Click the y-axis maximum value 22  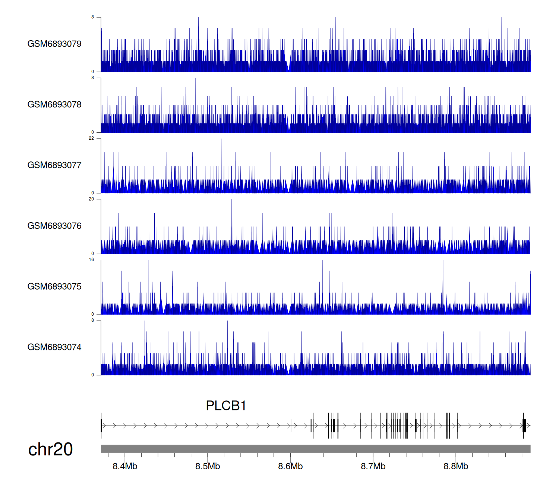pyautogui.click(x=91, y=139)
